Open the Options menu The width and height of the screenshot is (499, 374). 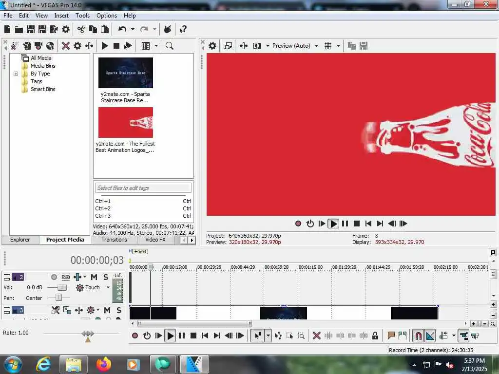[107, 16]
